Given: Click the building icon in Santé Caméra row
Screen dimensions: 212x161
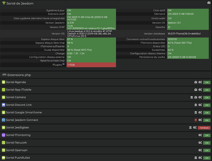Looking at the screenshot, I should coord(192,97).
